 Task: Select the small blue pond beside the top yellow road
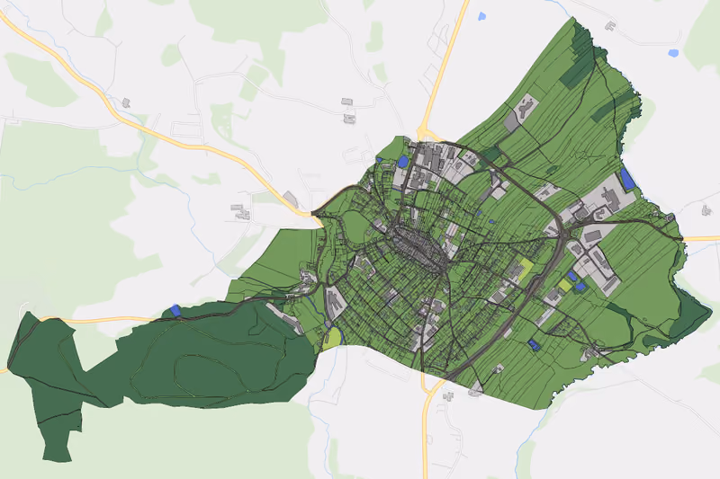(481, 16)
